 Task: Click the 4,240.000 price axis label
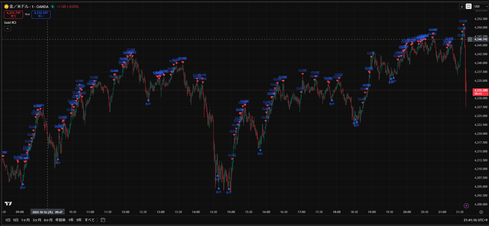(481, 63)
